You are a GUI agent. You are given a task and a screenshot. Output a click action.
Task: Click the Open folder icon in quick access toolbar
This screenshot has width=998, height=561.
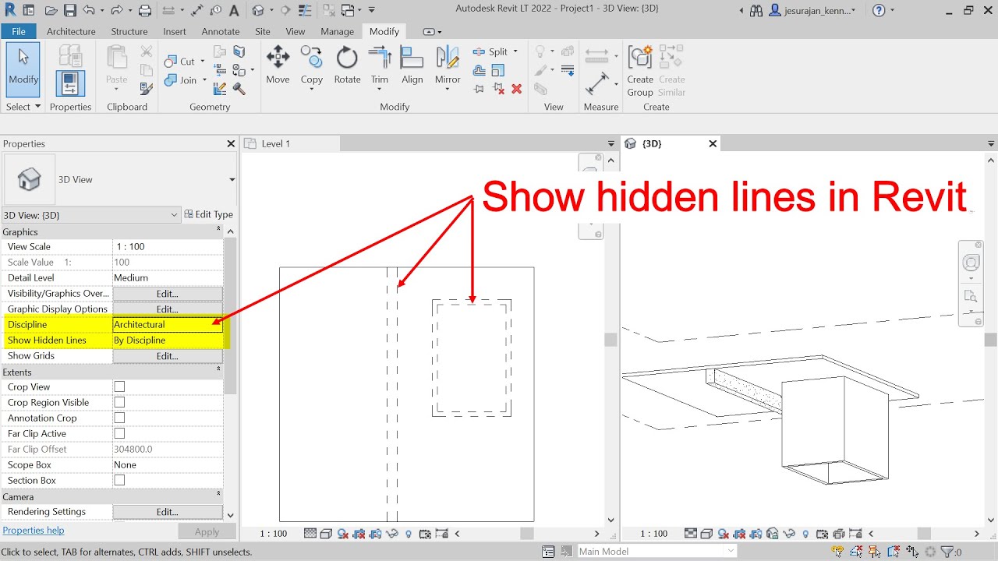[x=51, y=11]
